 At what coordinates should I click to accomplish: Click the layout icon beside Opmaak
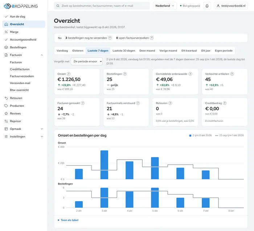(x=6, y=129)
